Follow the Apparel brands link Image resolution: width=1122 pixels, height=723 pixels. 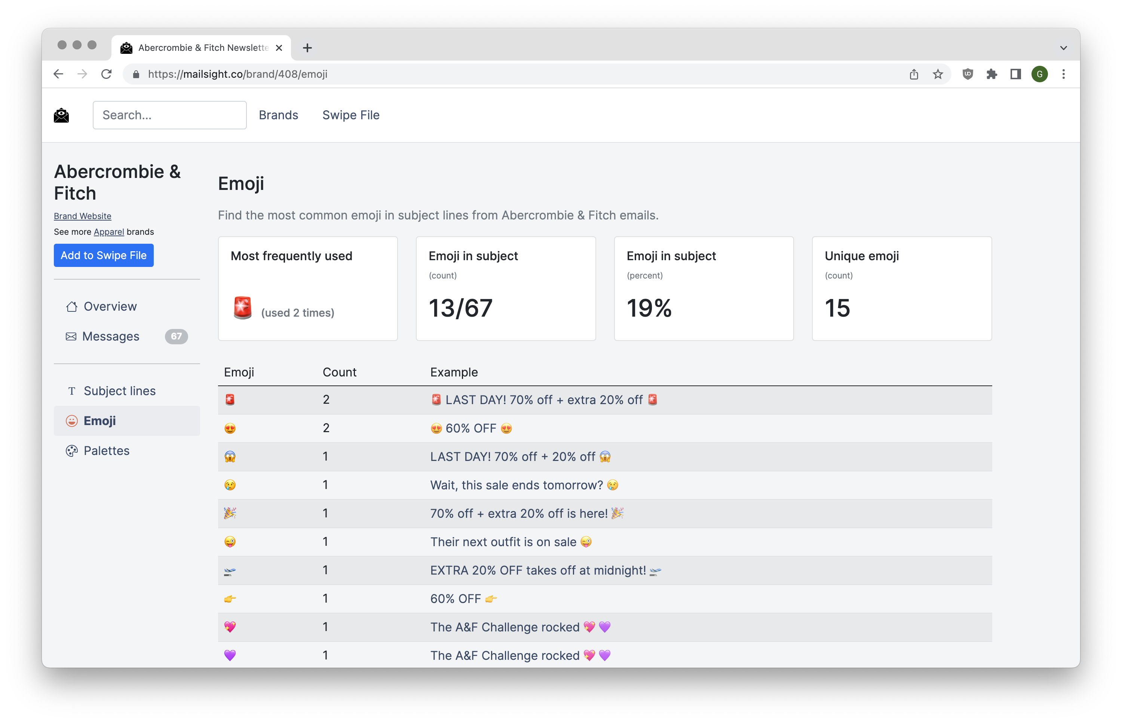point(109,232)
